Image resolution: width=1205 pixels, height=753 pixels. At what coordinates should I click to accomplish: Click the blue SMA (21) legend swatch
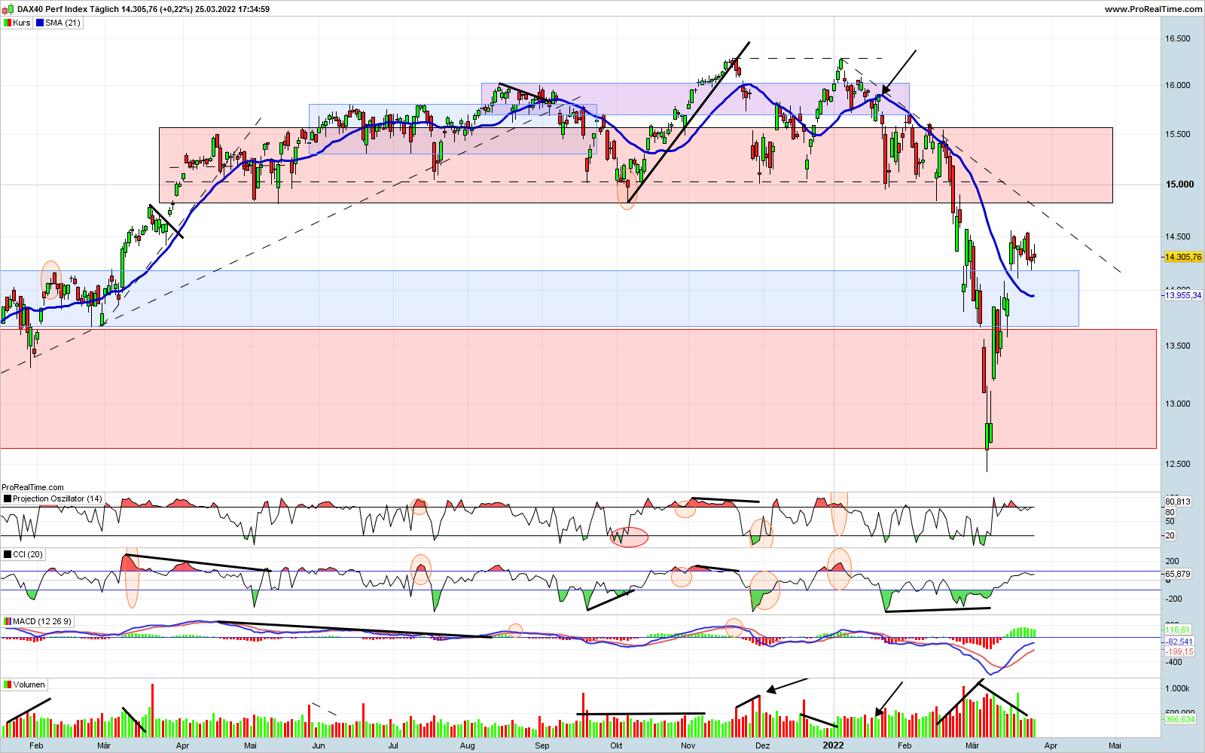tap(40, 23)
